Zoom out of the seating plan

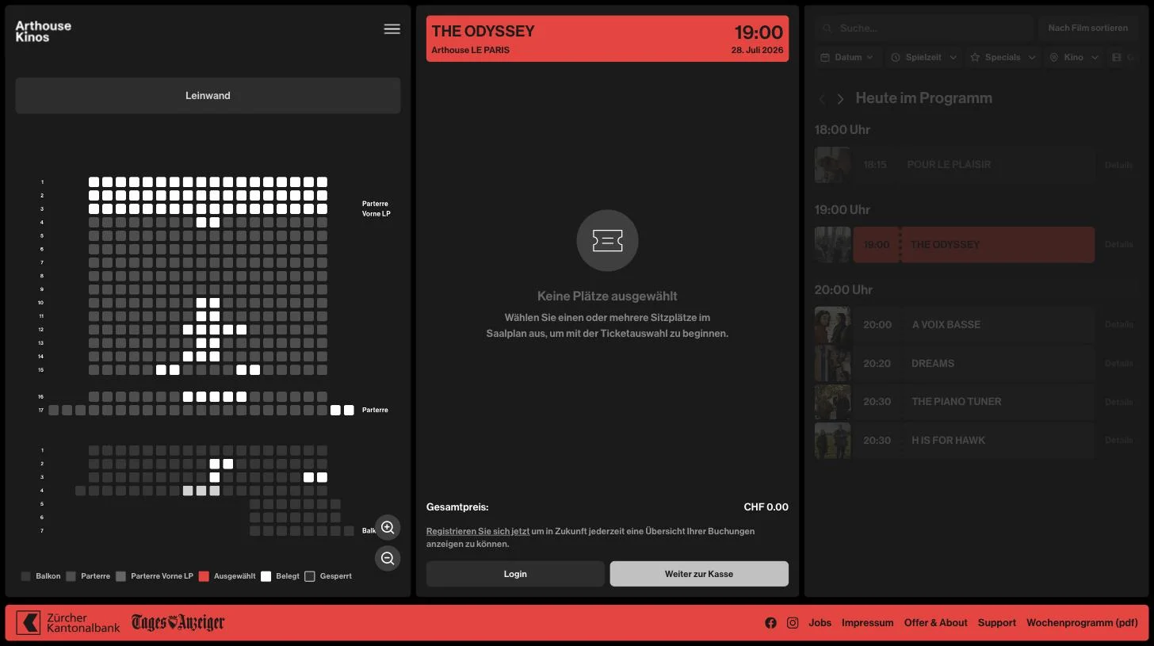point(388,558)
